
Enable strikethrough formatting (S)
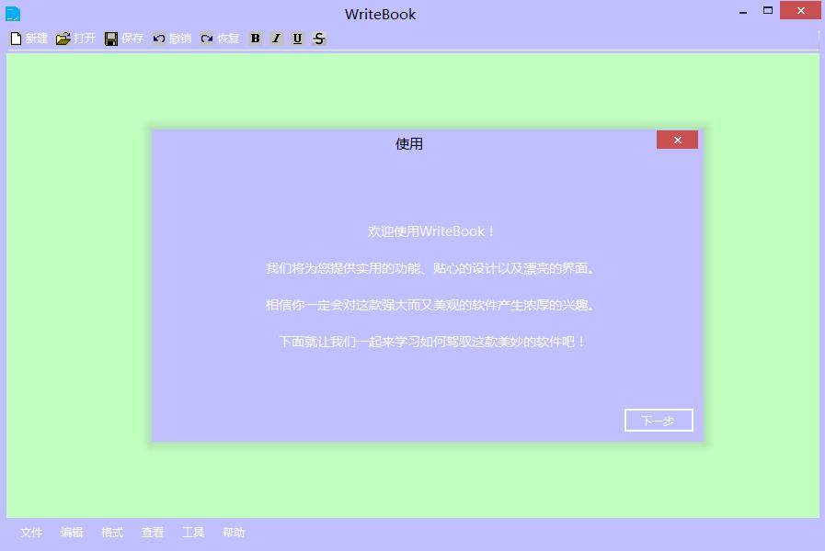pos(318,39)
